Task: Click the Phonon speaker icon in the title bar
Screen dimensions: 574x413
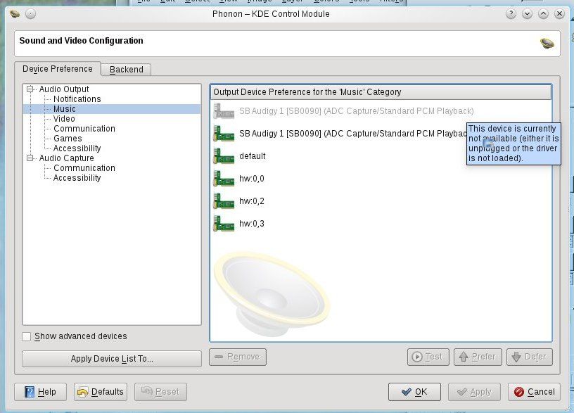Action: point(15,14)
